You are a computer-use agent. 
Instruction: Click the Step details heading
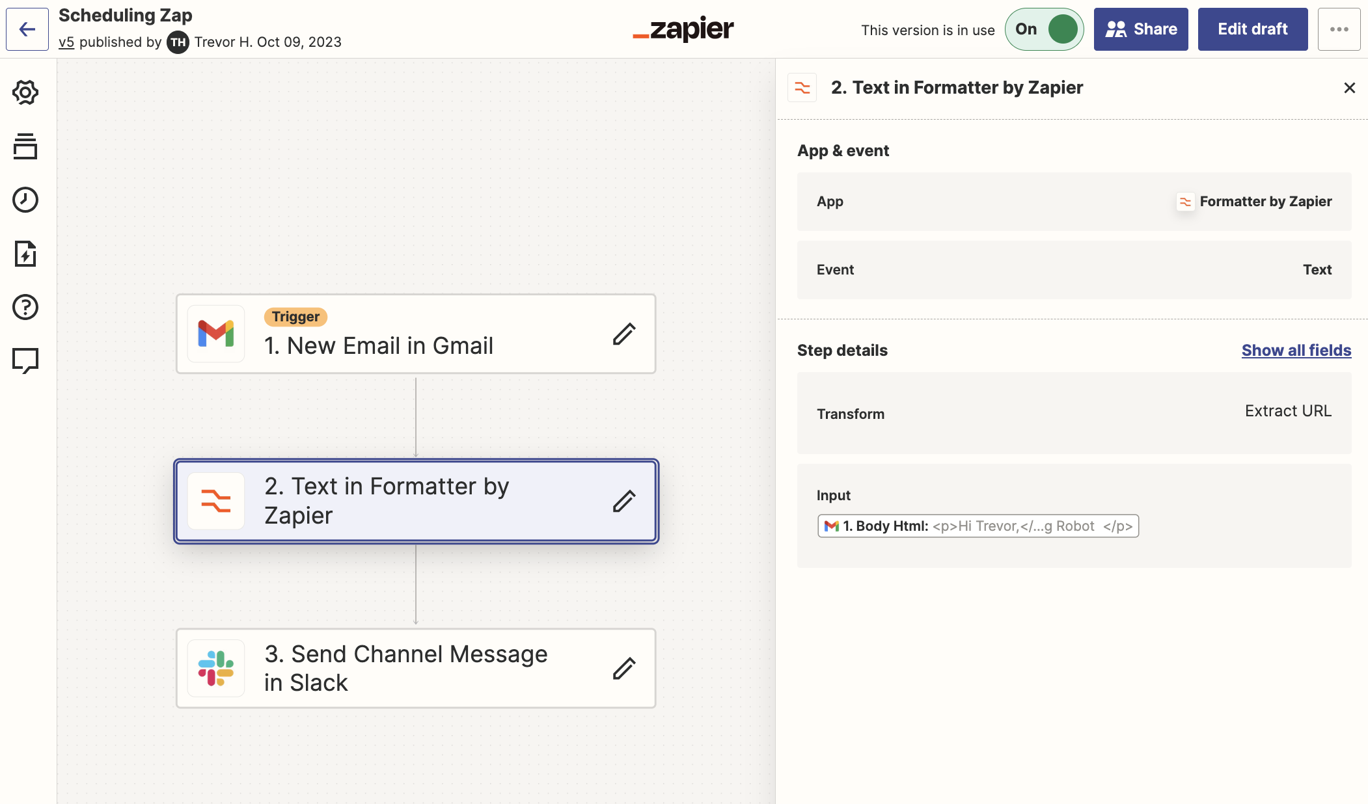coord(842,350)
